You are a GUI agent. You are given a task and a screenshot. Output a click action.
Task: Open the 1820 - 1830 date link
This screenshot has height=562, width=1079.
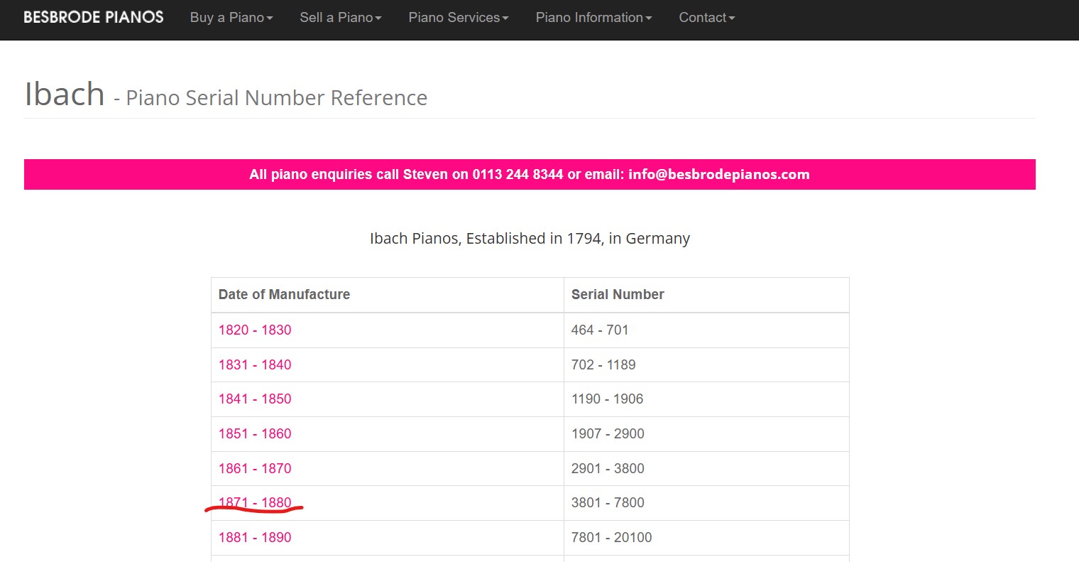(x=255, y=330)
